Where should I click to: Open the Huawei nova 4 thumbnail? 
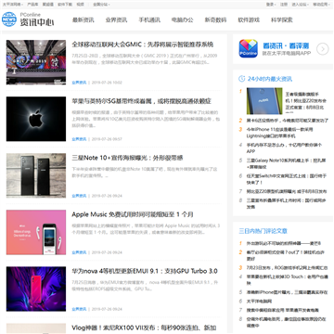(36, 289)
